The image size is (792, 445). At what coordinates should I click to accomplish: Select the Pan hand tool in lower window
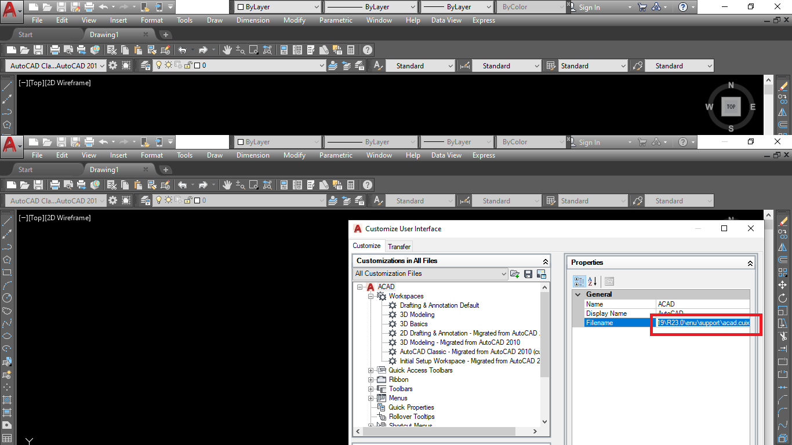tap(227, 185)
